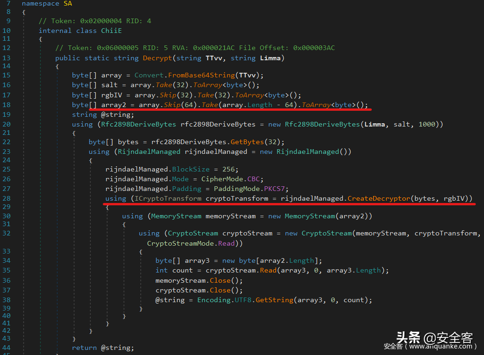The height and width of the screenshot is (355, 484).
Task: Click the SA namespace identifier
Action: click(67, 3)
